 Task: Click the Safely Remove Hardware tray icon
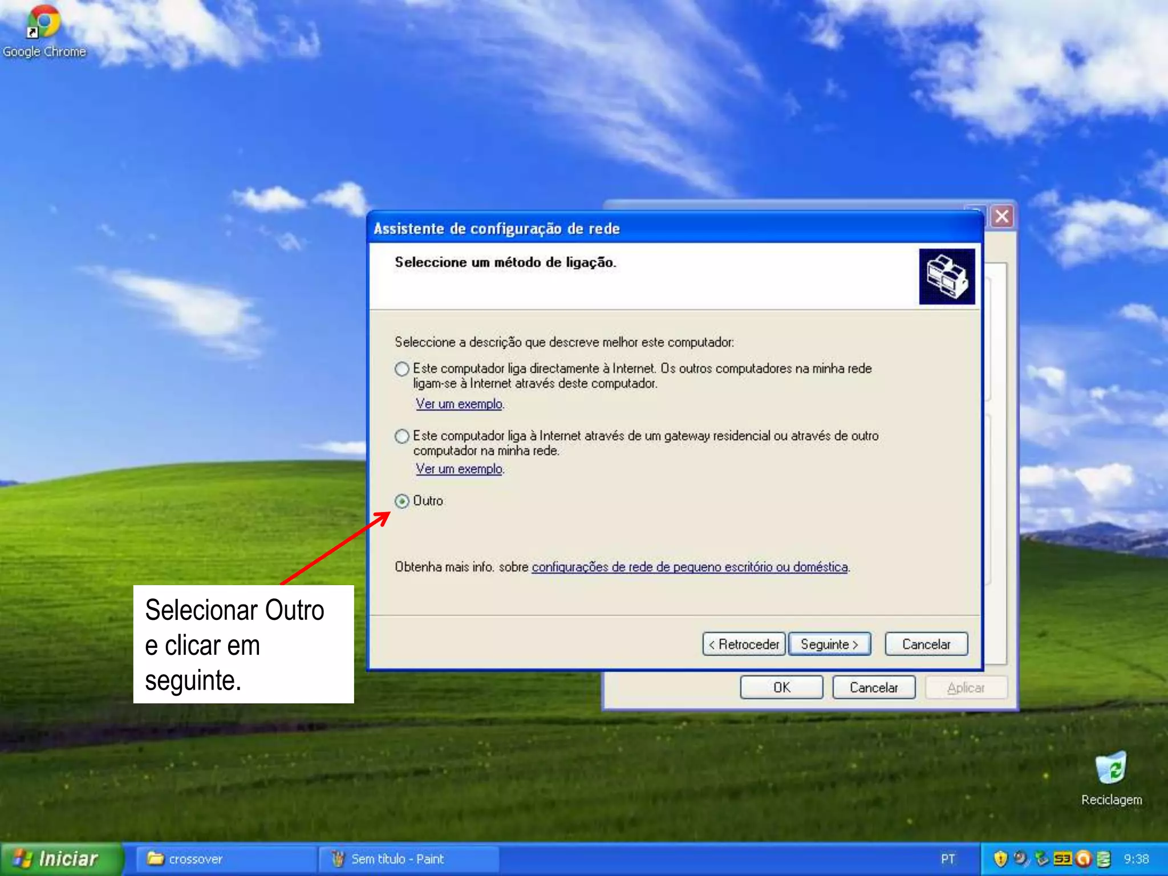tap(1041, 859)
